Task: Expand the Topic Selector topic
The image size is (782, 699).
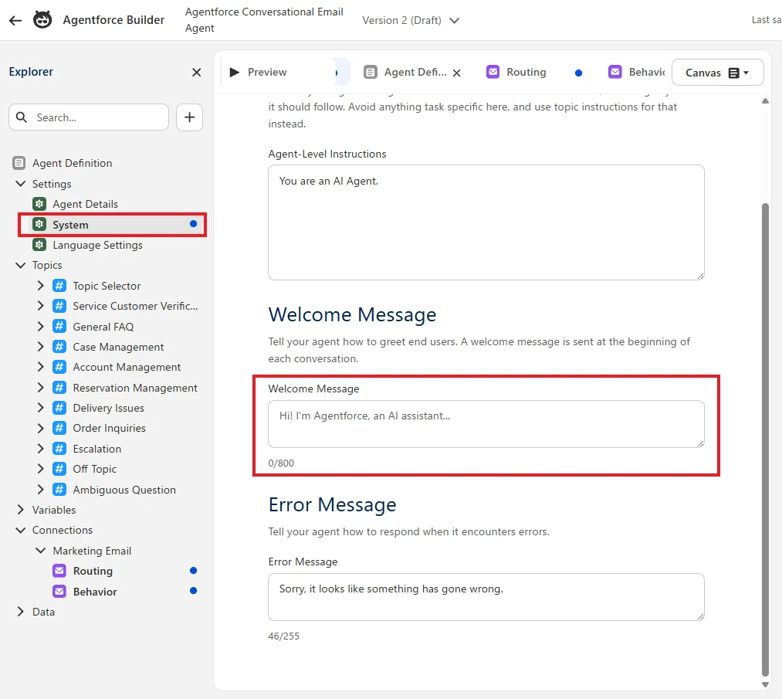Action: tap(40, 286)
